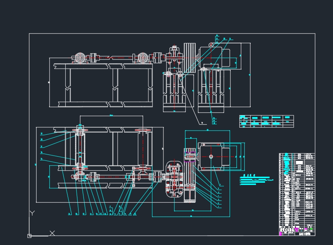Select the ribbed belt pulley in elevation view
Image resolution: width=333 pixels, height=245 pixels.
(x=190, y=58)
